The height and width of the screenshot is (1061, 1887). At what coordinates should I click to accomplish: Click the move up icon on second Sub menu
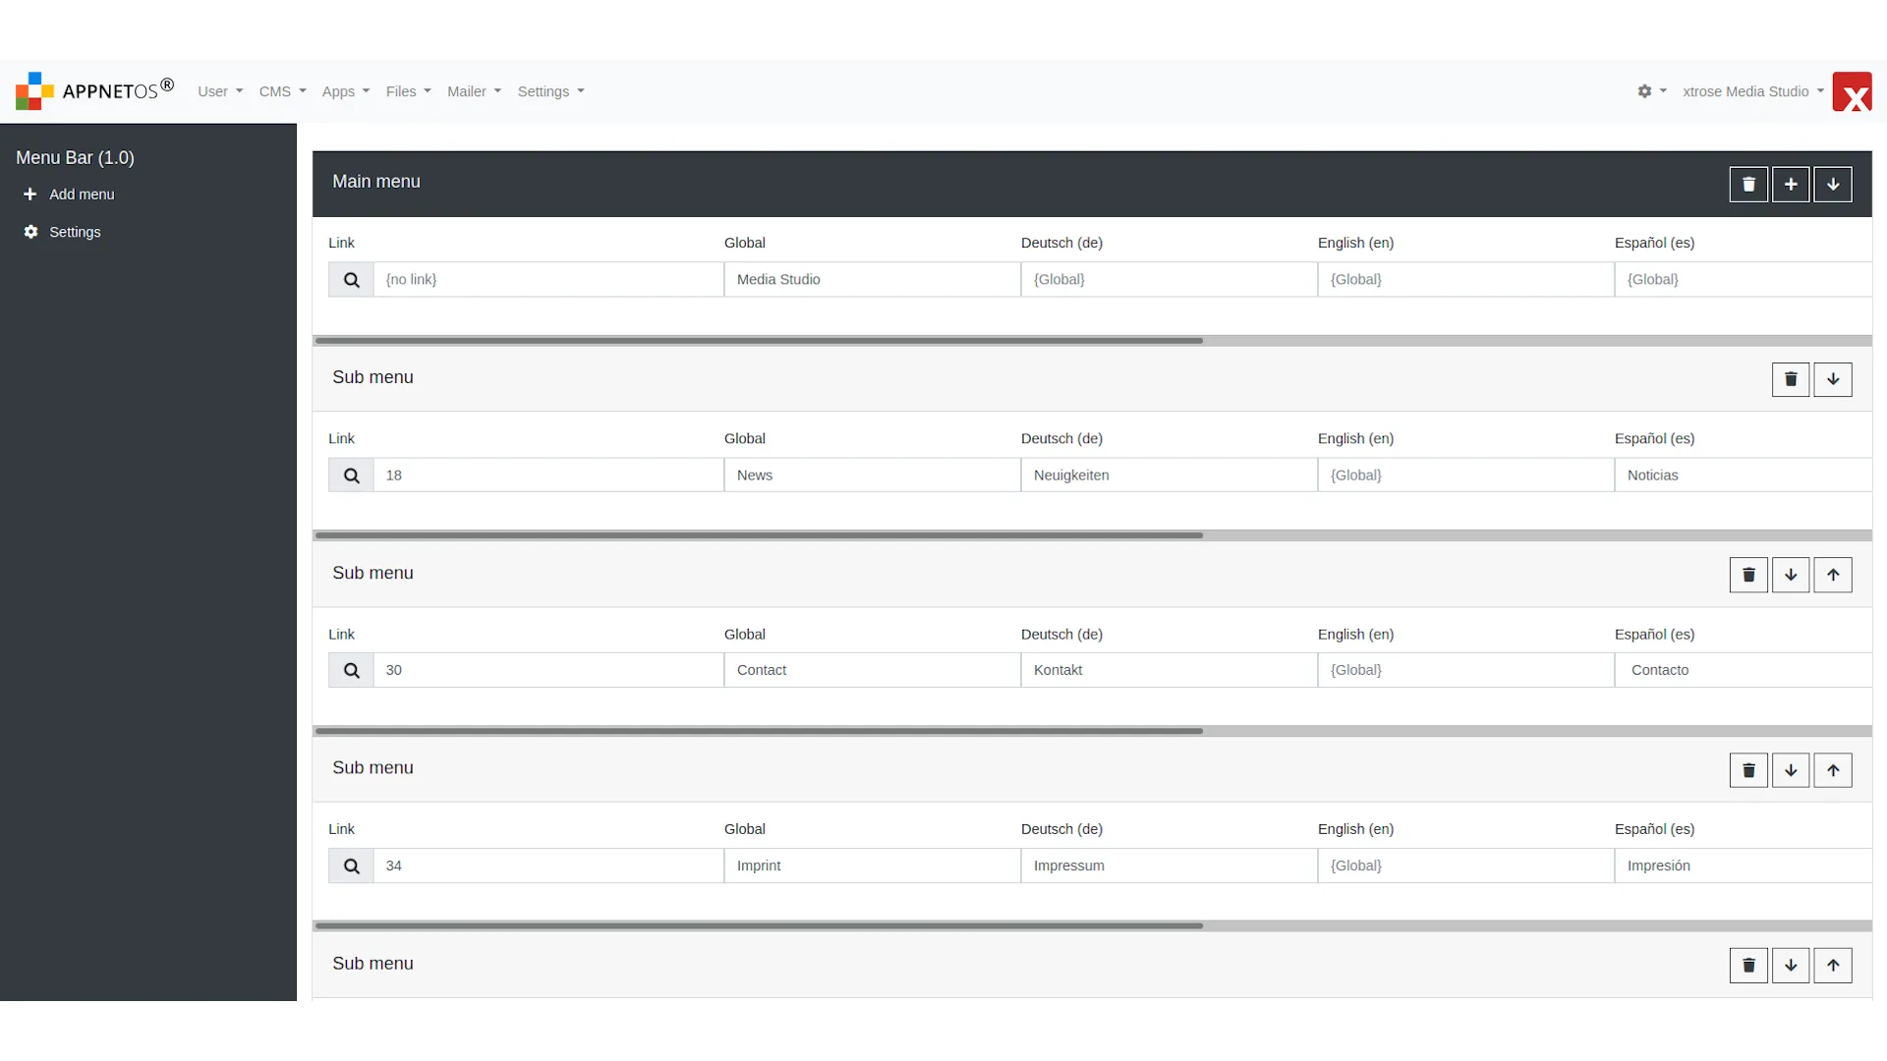pyautogui.click(x=1833, y=574)
